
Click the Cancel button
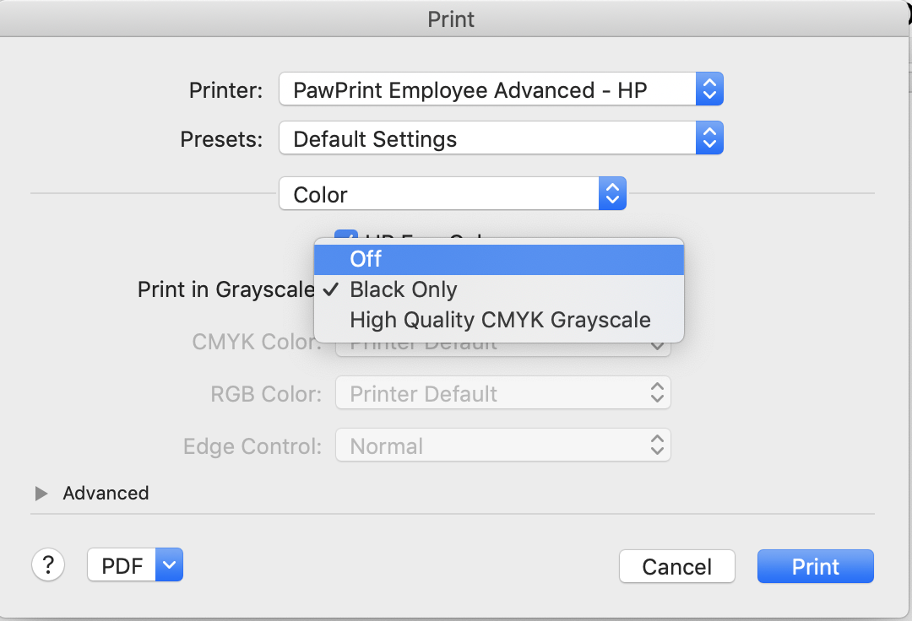tap(677, 566)
